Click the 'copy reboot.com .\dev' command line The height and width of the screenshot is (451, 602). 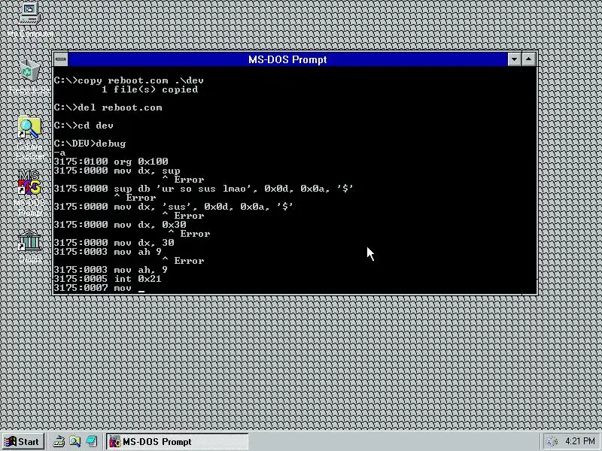click(129, 80)
